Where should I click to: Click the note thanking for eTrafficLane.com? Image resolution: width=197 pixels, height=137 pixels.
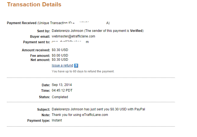pos(80,115)
